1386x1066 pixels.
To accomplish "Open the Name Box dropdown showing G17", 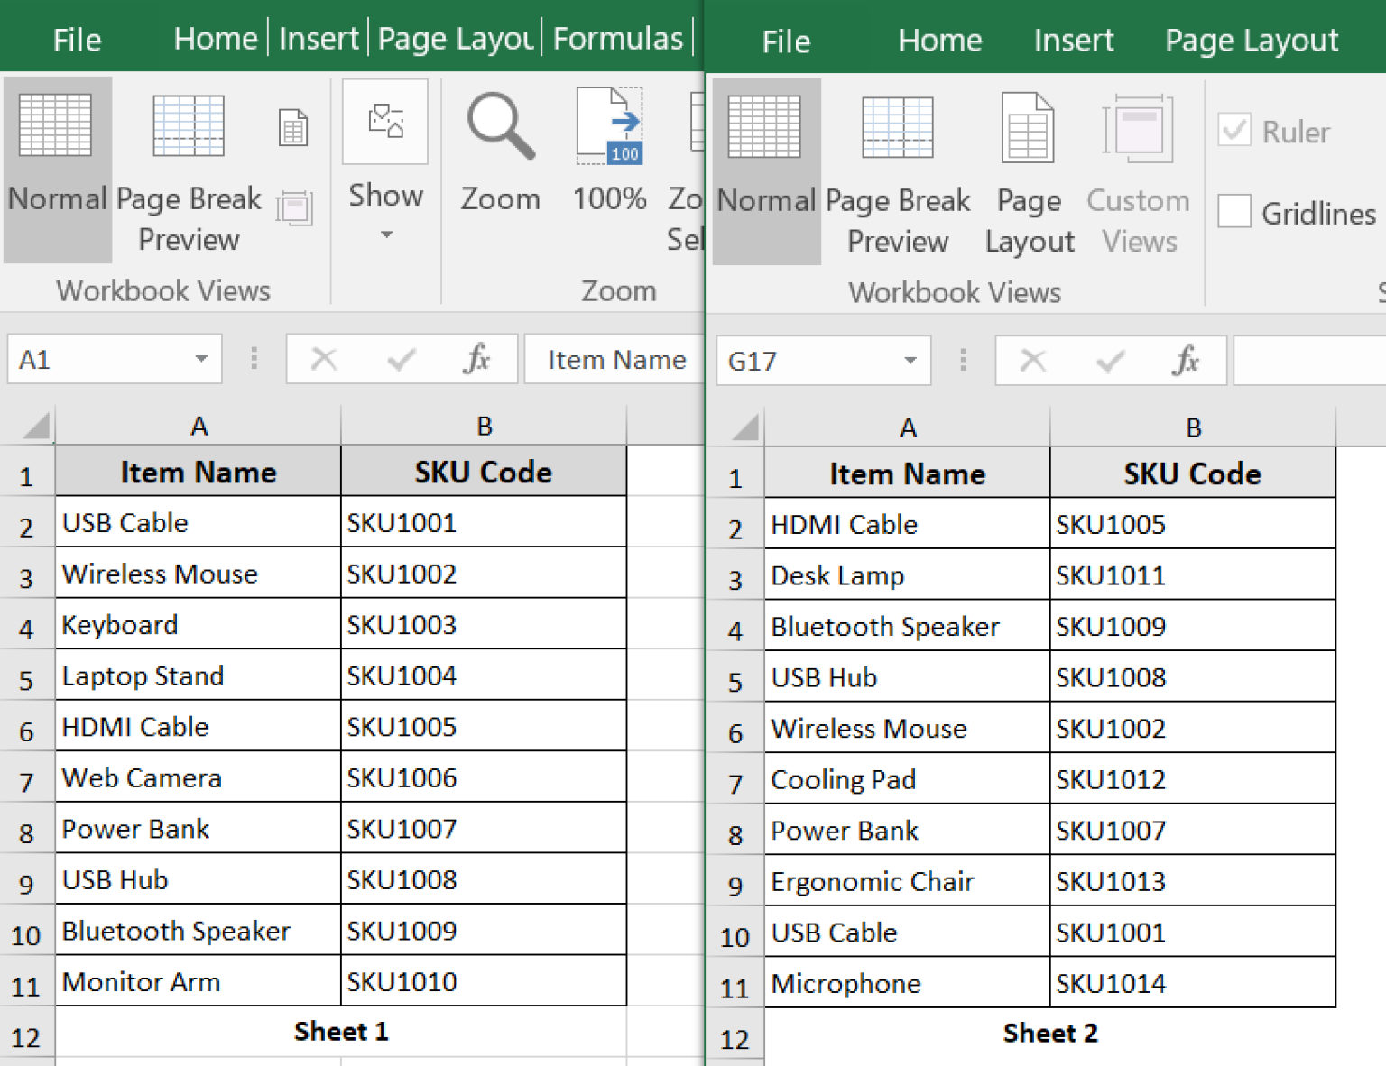I will pos(910,360).
